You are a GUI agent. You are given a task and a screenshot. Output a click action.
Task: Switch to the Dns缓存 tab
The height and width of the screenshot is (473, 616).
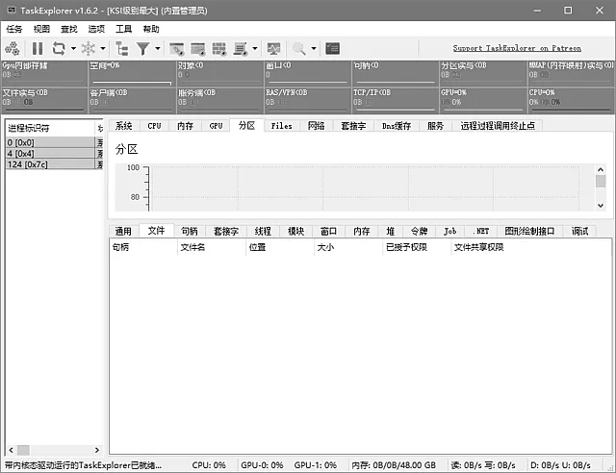(x=397, y=126)
